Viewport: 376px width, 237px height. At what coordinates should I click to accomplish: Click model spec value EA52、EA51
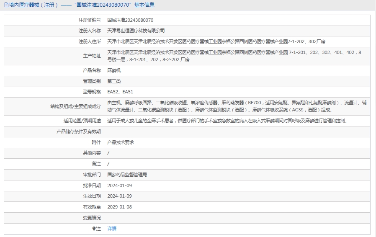tap(120, 92)
